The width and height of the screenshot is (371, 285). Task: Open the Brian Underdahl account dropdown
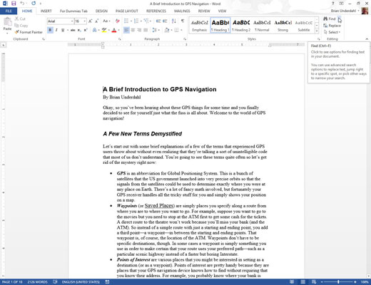pyautogui.click(x=358, y=11)
